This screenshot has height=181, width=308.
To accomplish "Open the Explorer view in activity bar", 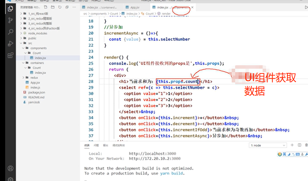I will (x=10, y=9).
